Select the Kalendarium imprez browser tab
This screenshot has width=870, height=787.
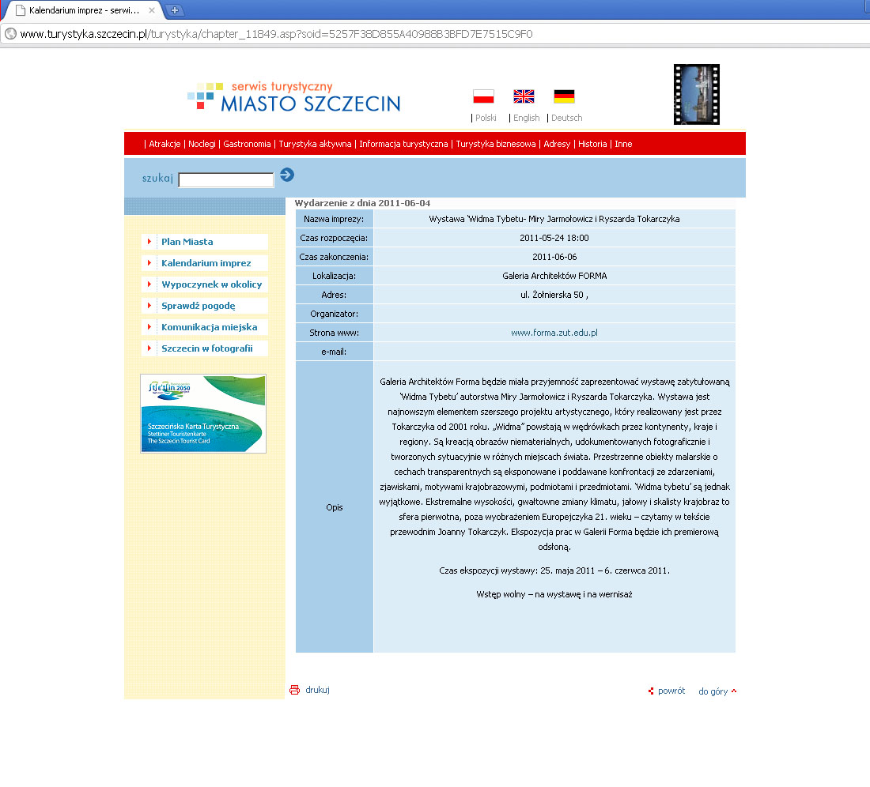point(83,10)
